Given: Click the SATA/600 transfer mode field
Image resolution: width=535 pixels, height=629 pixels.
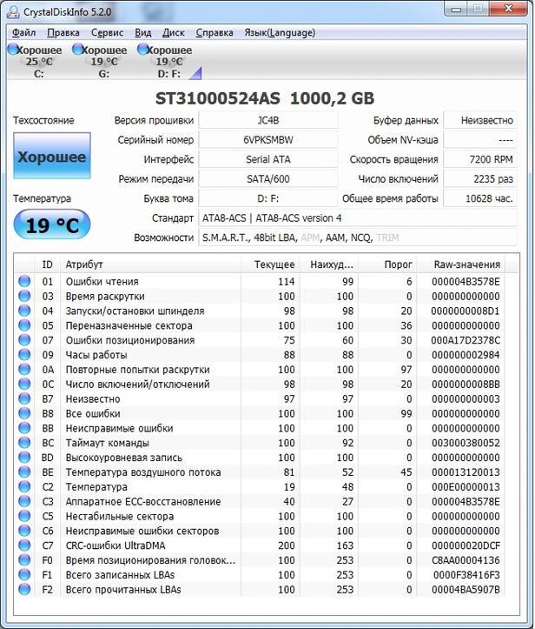Looking at the screenshot, I should coord(267,179).
